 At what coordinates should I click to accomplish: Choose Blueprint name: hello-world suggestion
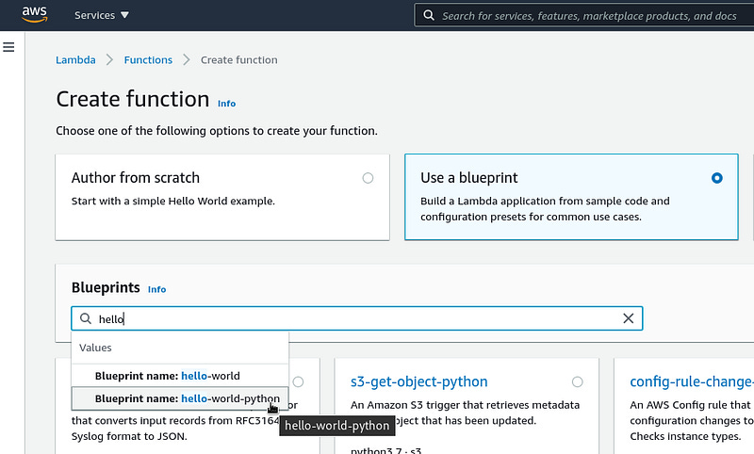pyautogui.click(x=180, y=376)
